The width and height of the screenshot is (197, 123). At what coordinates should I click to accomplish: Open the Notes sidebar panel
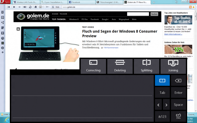tap(3, 28)
